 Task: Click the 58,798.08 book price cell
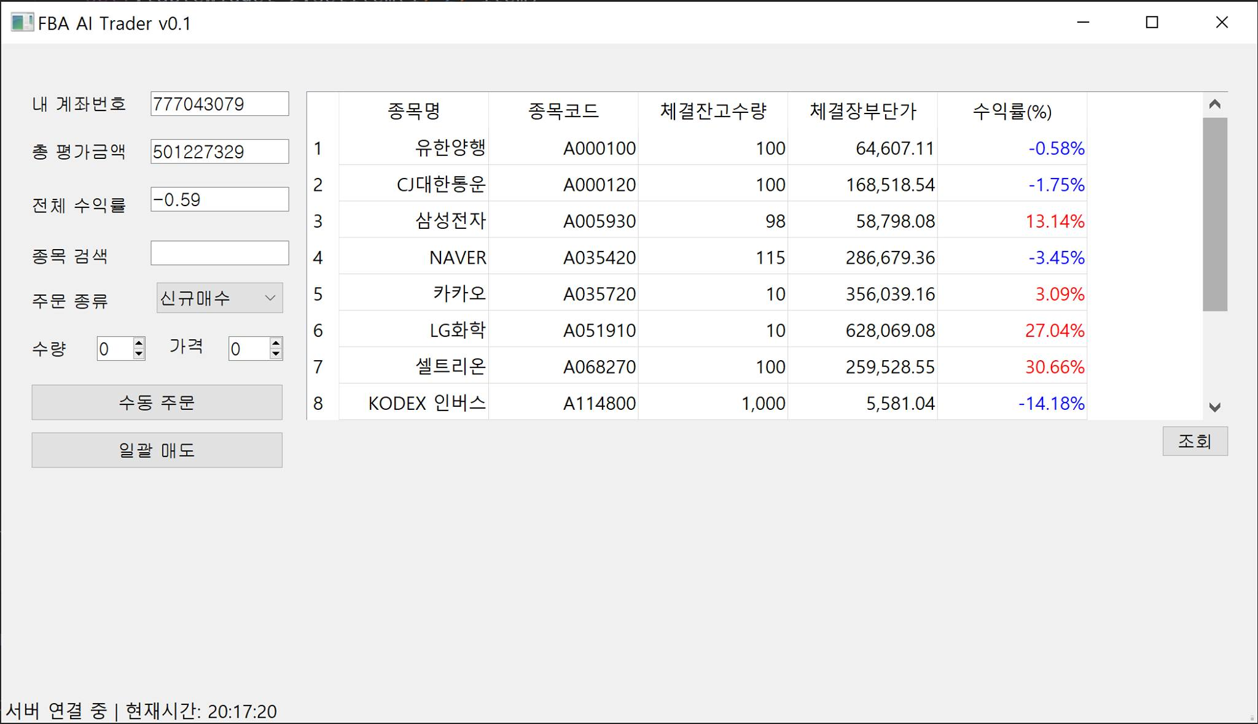862,221
